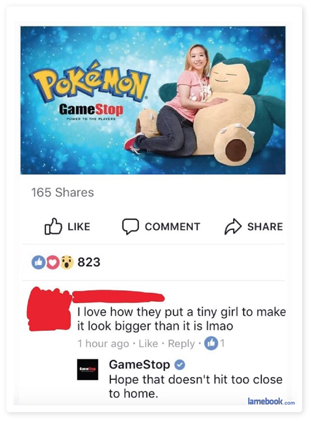311x421 pixels.
Task: Click the COMMENT button label
Action: click(172, 227)
